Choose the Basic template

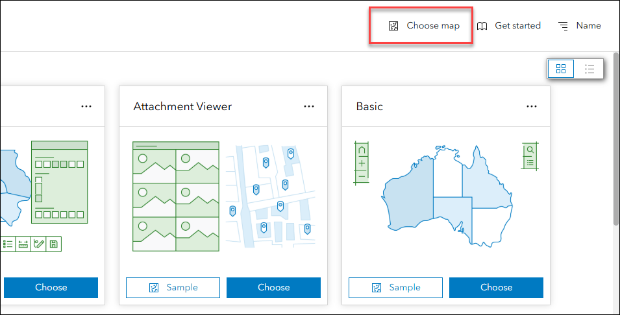496,287
